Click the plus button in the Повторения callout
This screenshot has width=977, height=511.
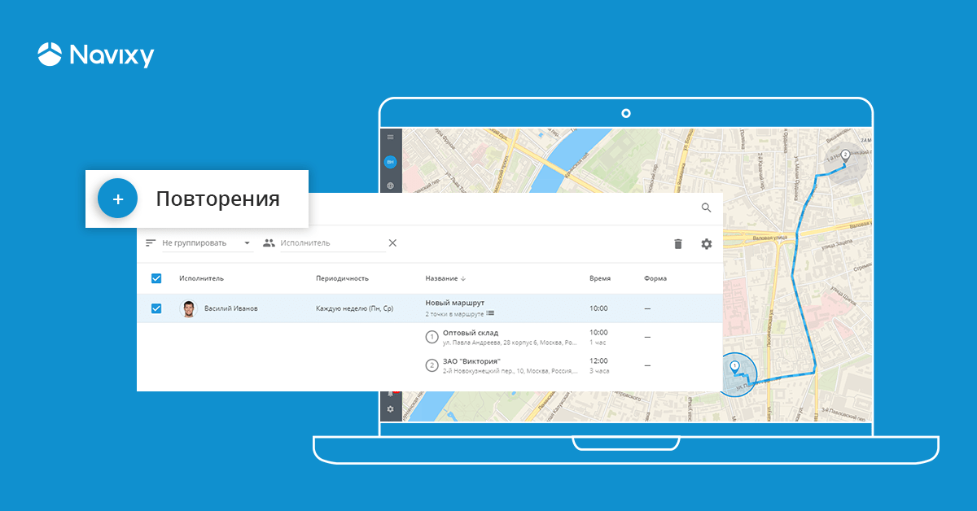point(117,199)
